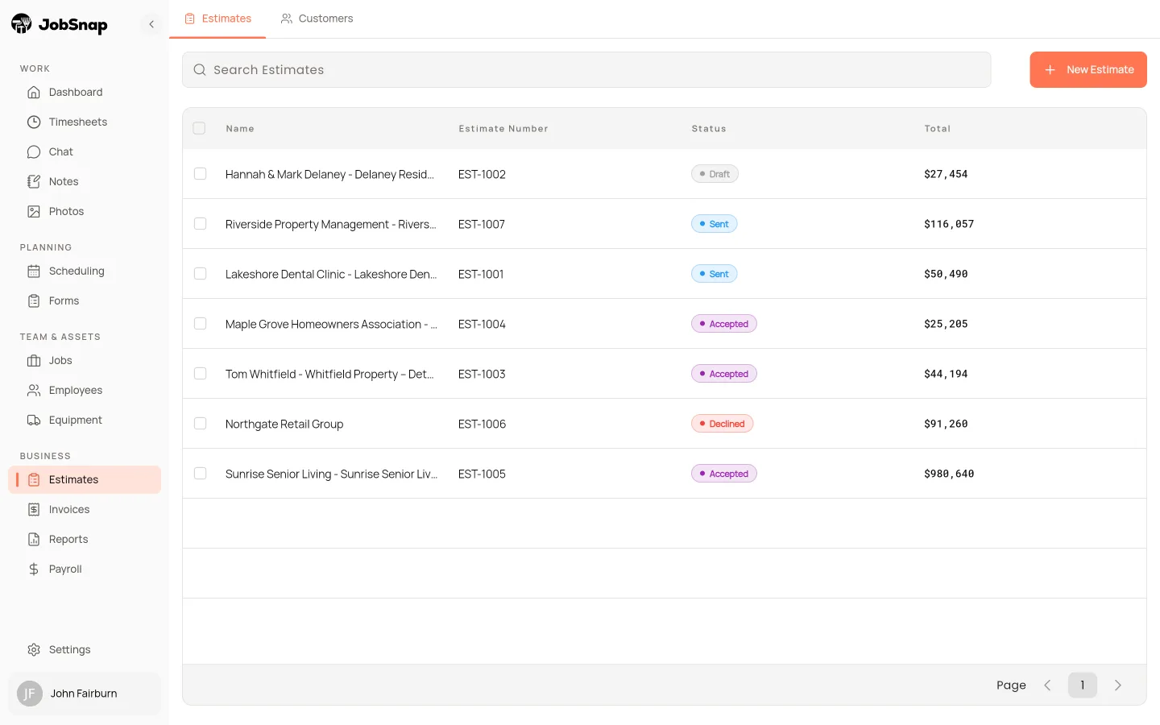Image resolution: width=1160 pixels, height=725 pixels.
Task: Go to the next page arrow
Action: pyautogui.click(x=1118, y=686)
